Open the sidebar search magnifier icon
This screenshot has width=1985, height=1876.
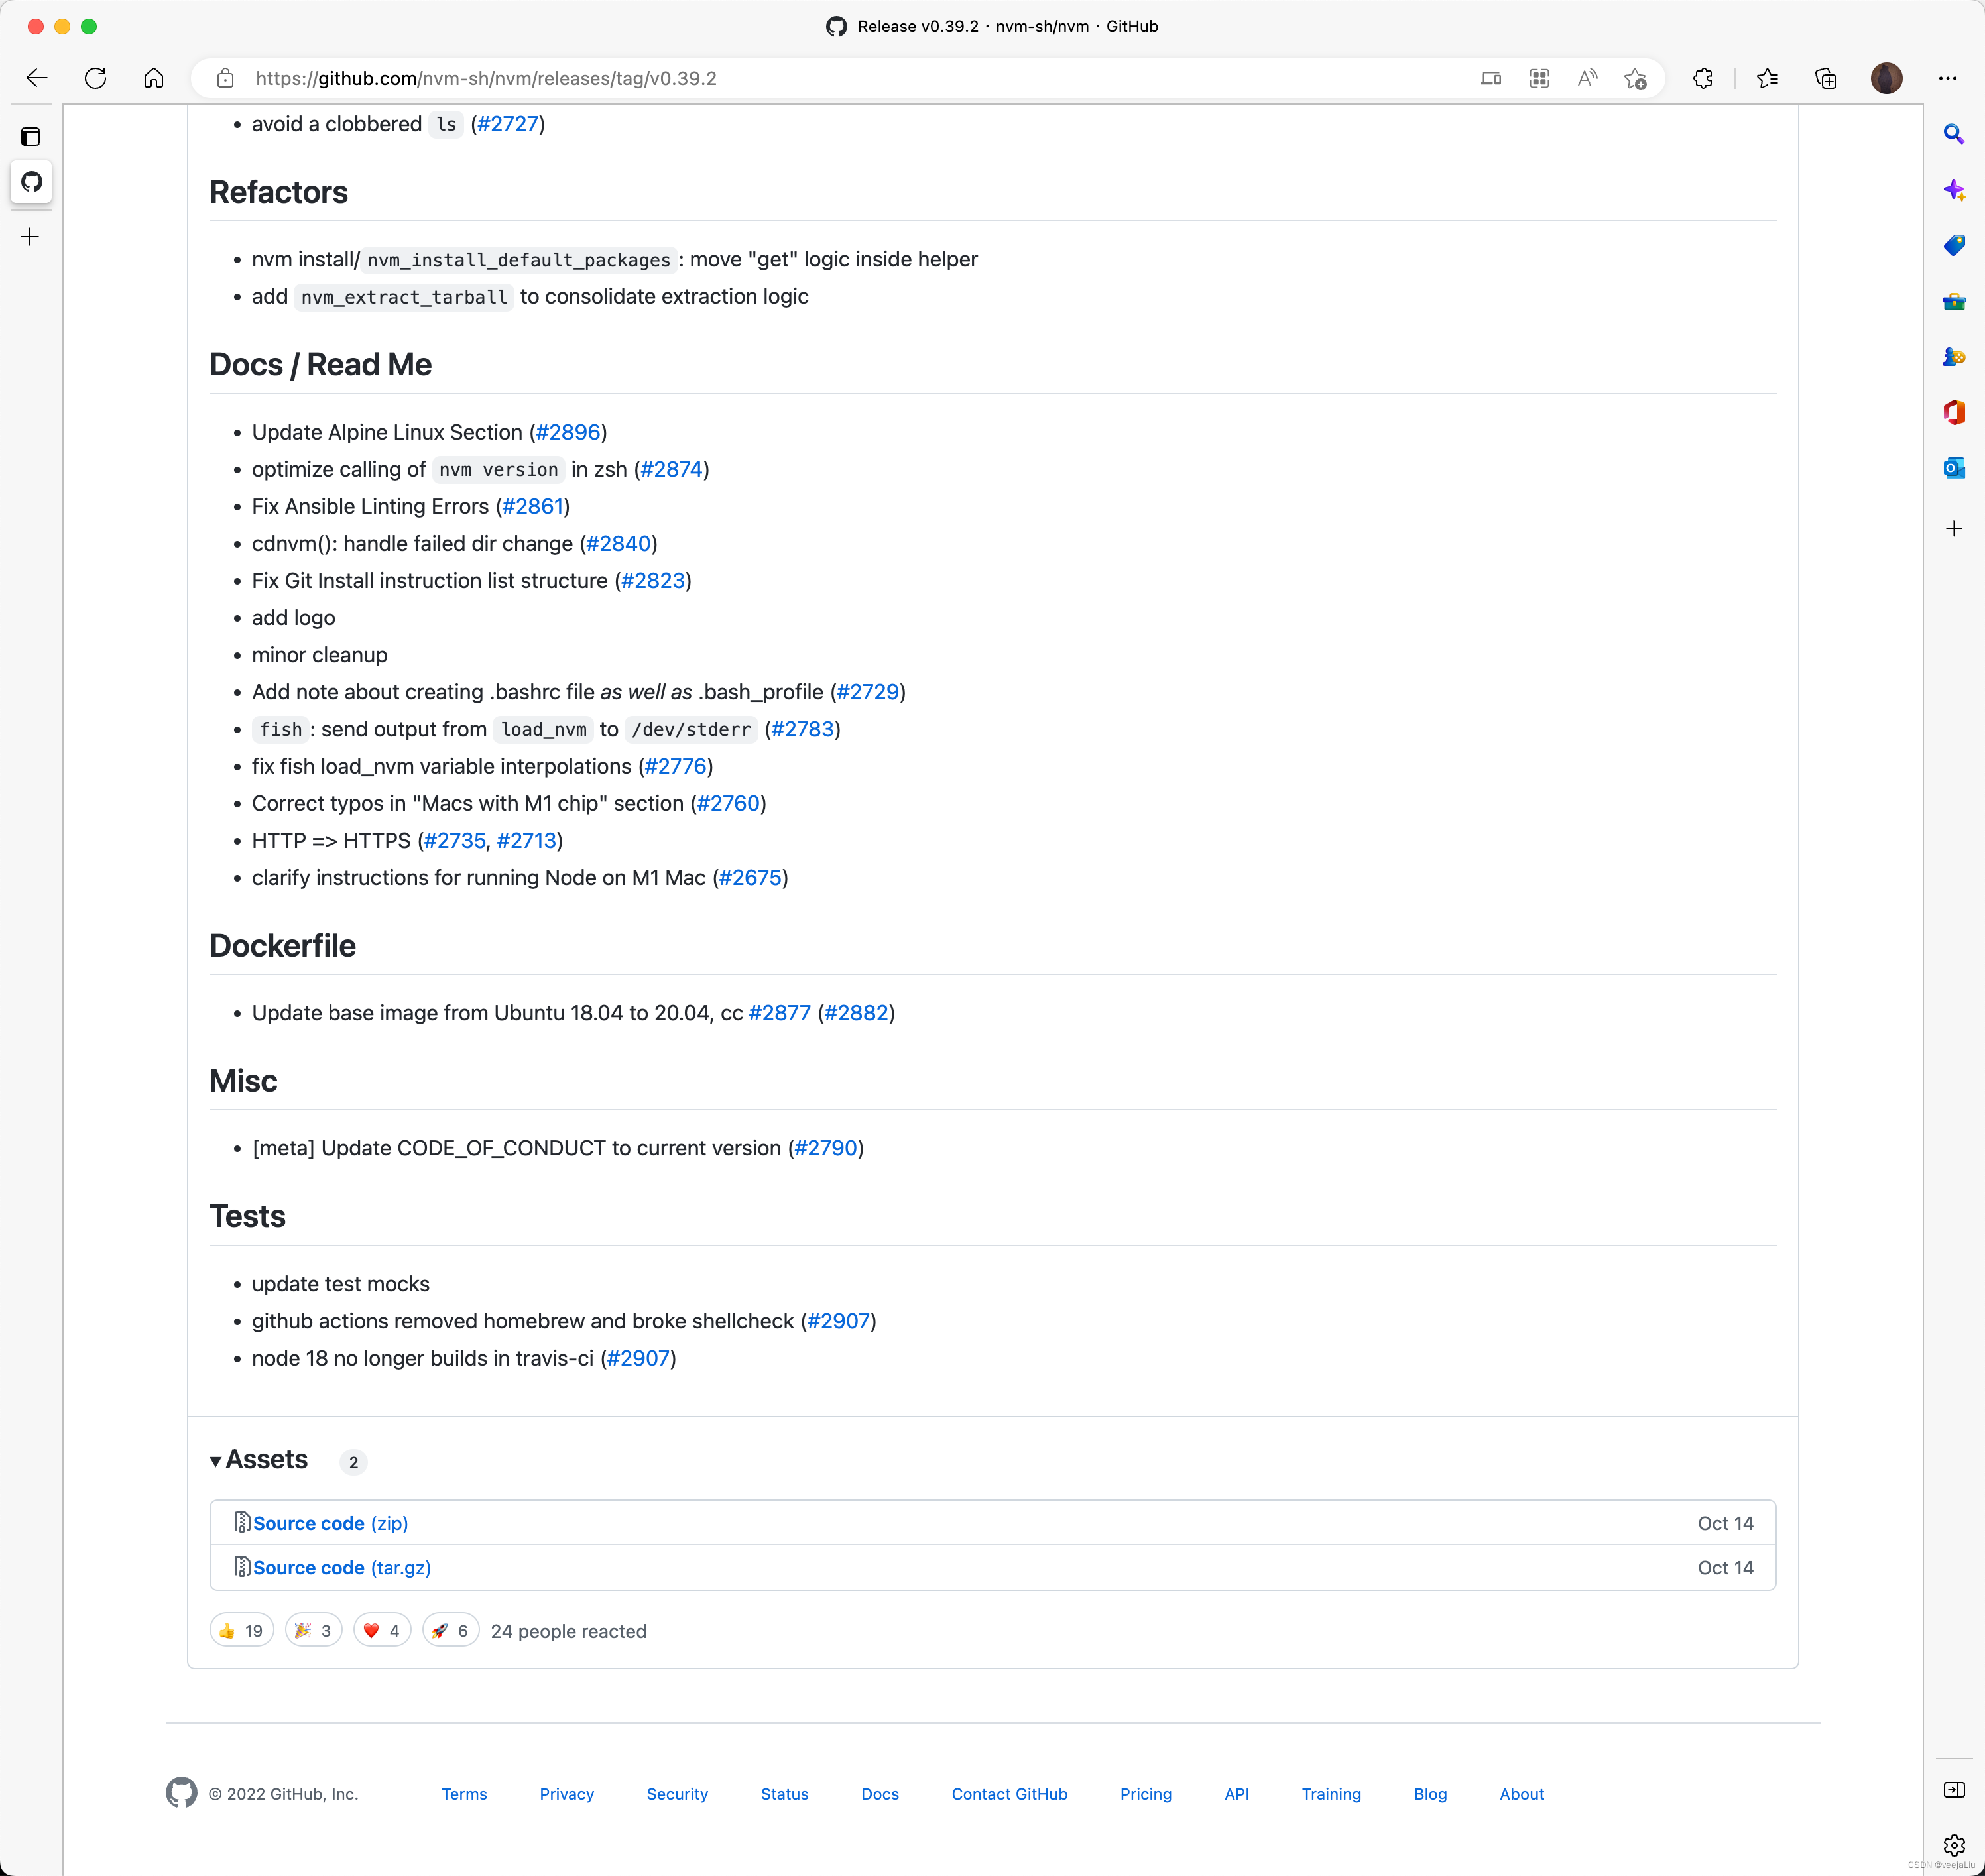coord(1953,134)
